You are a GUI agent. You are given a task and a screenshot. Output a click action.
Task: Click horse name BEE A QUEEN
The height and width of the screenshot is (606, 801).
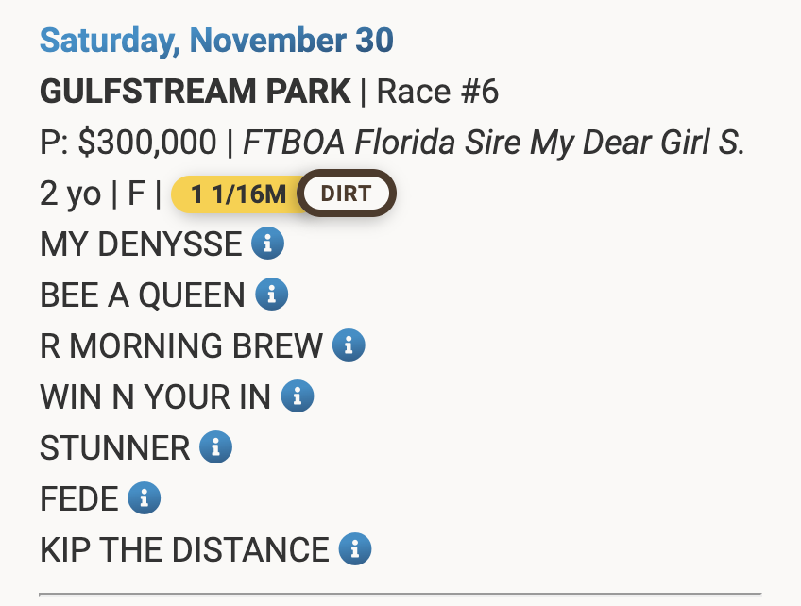(x=143, y=295)
